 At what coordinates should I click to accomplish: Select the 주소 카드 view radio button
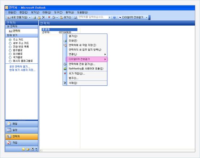[x=10, y=40]
